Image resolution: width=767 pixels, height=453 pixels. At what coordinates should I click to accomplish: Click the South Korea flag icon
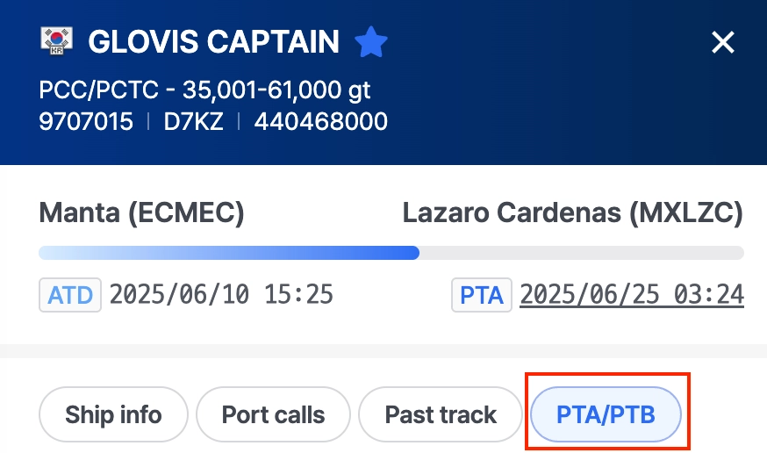tap(57, 40)
